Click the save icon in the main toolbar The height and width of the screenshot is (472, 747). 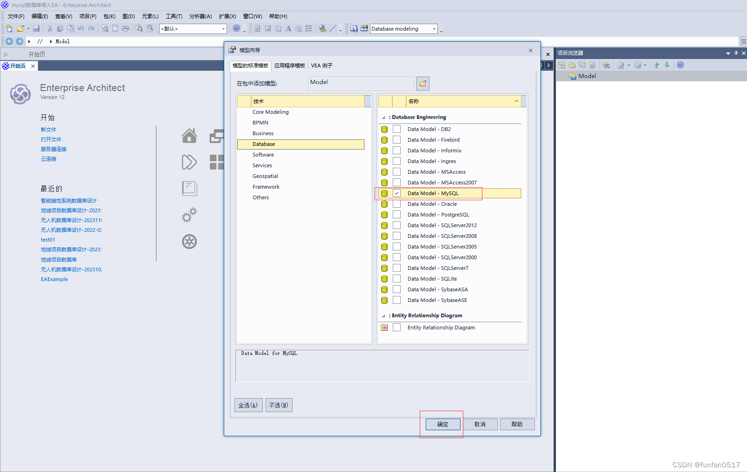pyautogui.click(x=36, y=29)
